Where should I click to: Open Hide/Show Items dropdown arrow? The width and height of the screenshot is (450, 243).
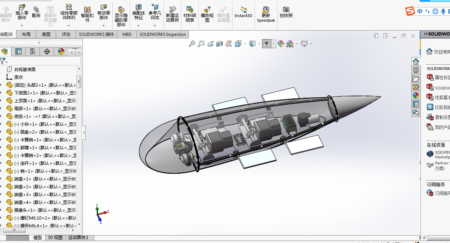pyautogui.click(x=273, y=44)
